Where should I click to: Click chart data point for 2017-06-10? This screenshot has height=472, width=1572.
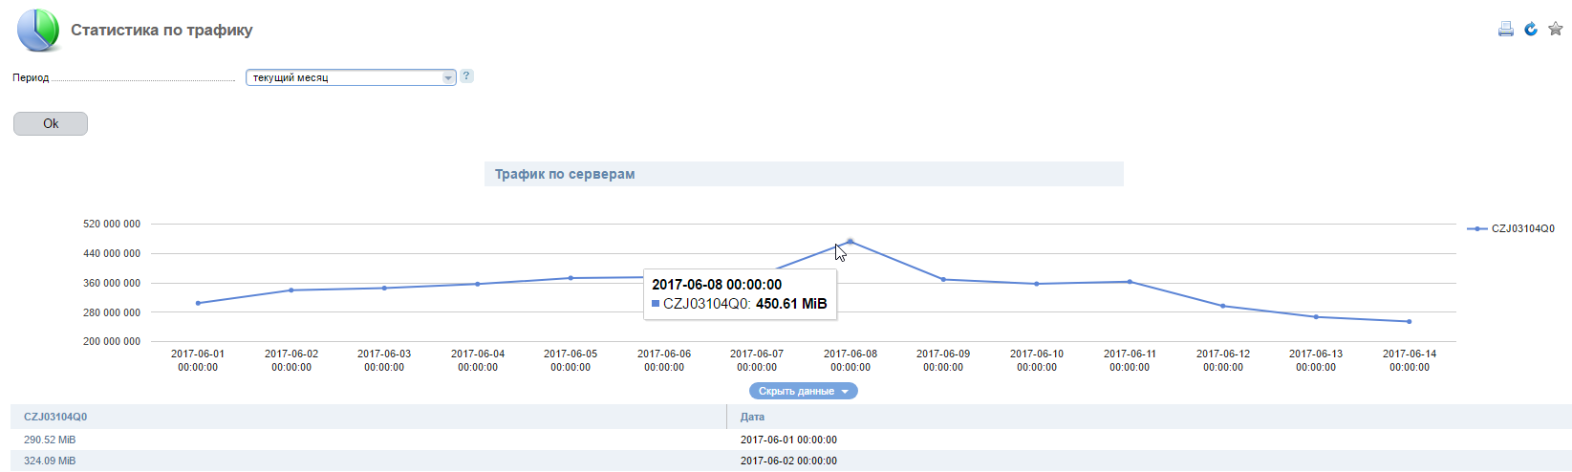click(1036, 284)
